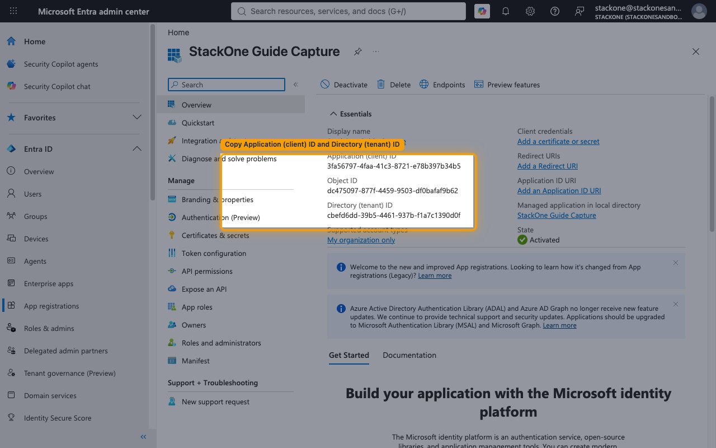Click Deactivate in the toolbar
Screen dimensions: 716x448
(x=344, y=85)
